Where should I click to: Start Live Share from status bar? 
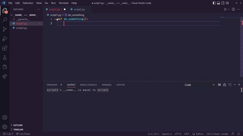coord(23,134)
